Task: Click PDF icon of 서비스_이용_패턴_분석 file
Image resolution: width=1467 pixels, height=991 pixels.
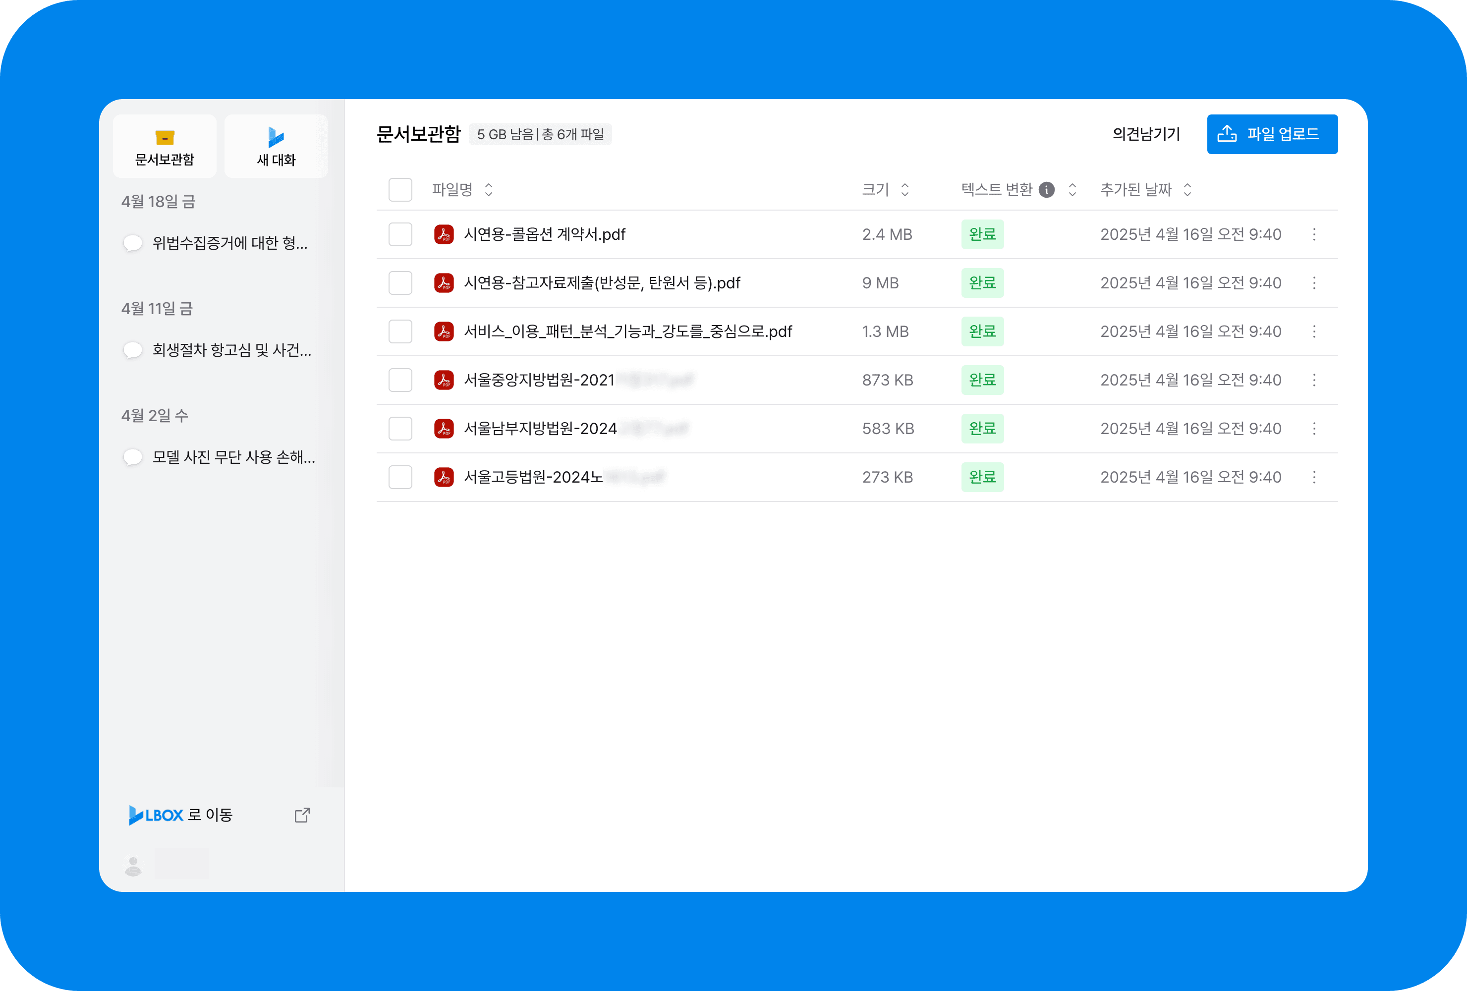Action: (x=444, y=331)
